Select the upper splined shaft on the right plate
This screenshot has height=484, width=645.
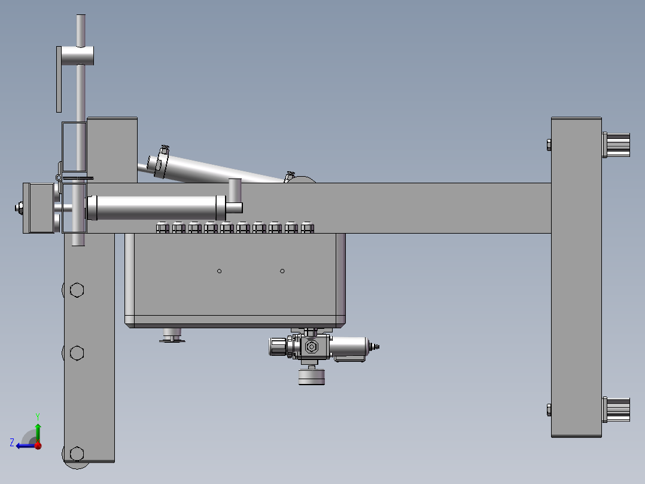click(616, 145)
